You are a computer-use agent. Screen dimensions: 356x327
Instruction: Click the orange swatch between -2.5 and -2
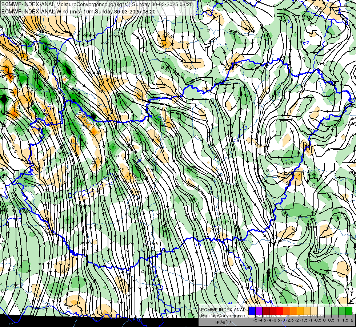(293, 311)
